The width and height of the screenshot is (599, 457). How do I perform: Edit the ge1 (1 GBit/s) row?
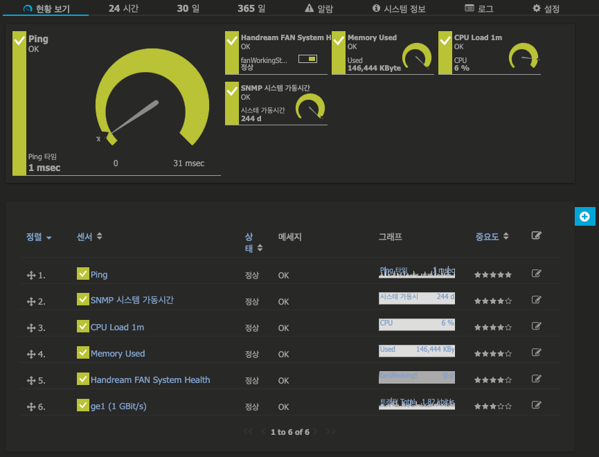click(537, 405)
